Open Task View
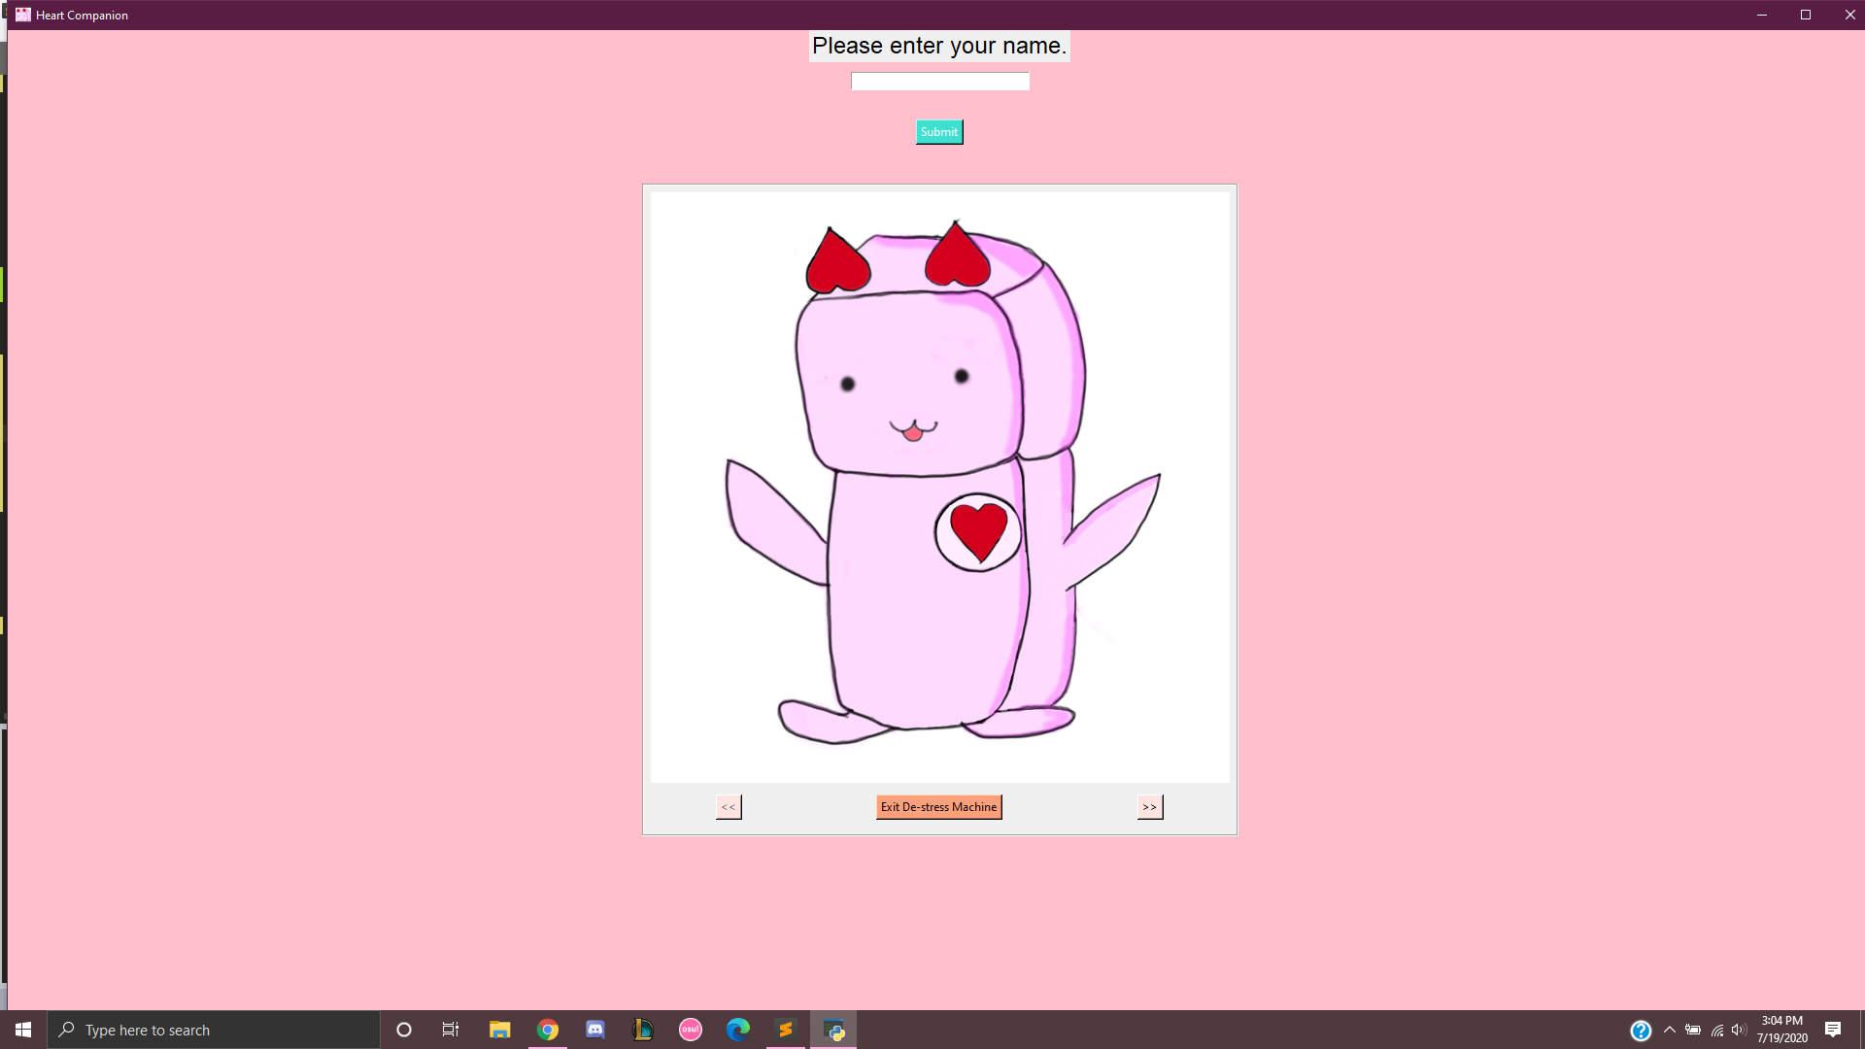This screenshot has width=1865, height=1049. coord(451,1029)
